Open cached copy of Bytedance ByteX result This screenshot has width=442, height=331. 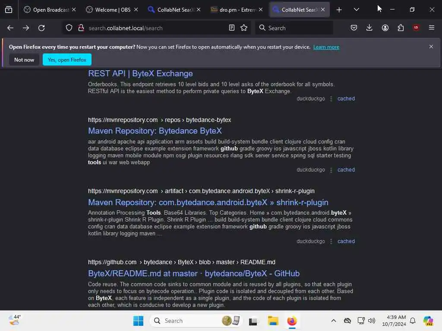346,170
